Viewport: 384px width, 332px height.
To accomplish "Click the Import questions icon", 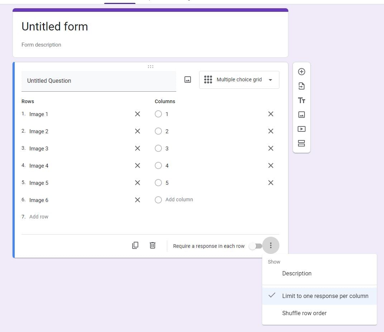I will pyautogui.click(x=302, y=86).
